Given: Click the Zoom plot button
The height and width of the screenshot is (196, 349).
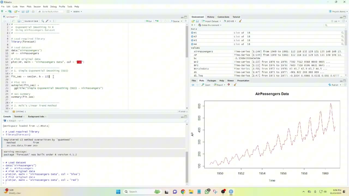Looking at the screenshot, I should [206, 85].
